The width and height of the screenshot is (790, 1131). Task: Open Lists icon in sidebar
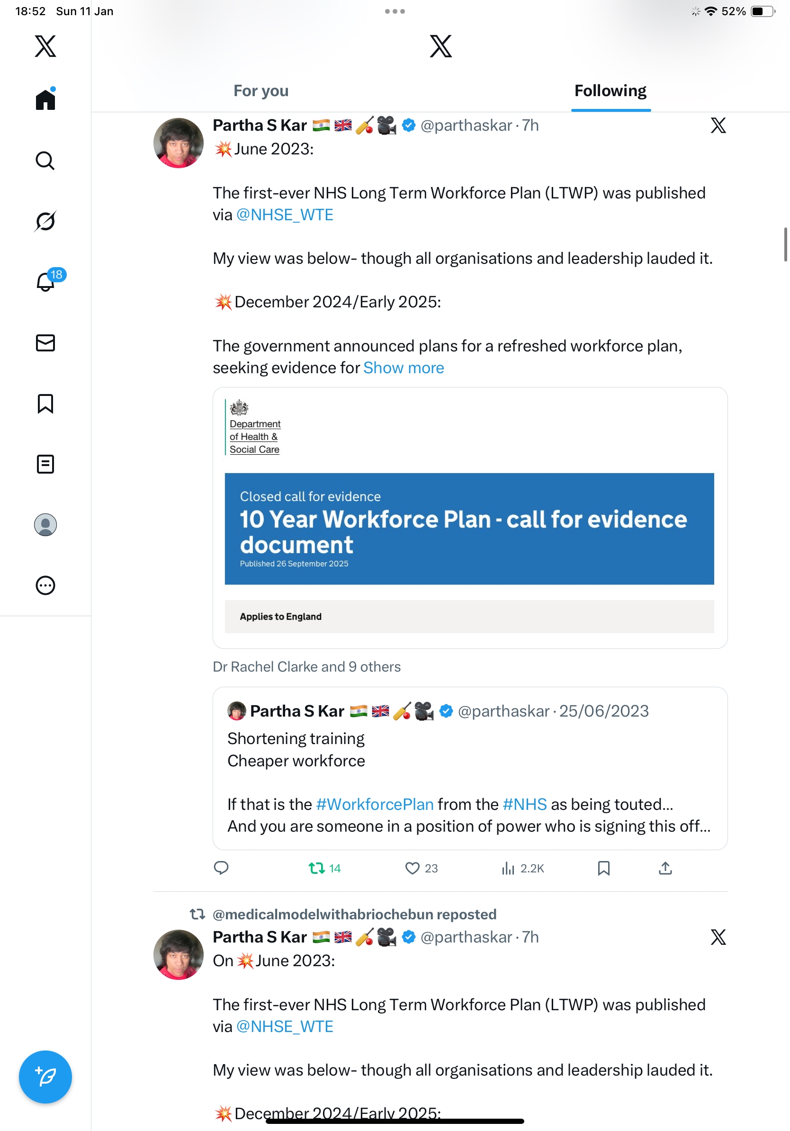[45, 464]
